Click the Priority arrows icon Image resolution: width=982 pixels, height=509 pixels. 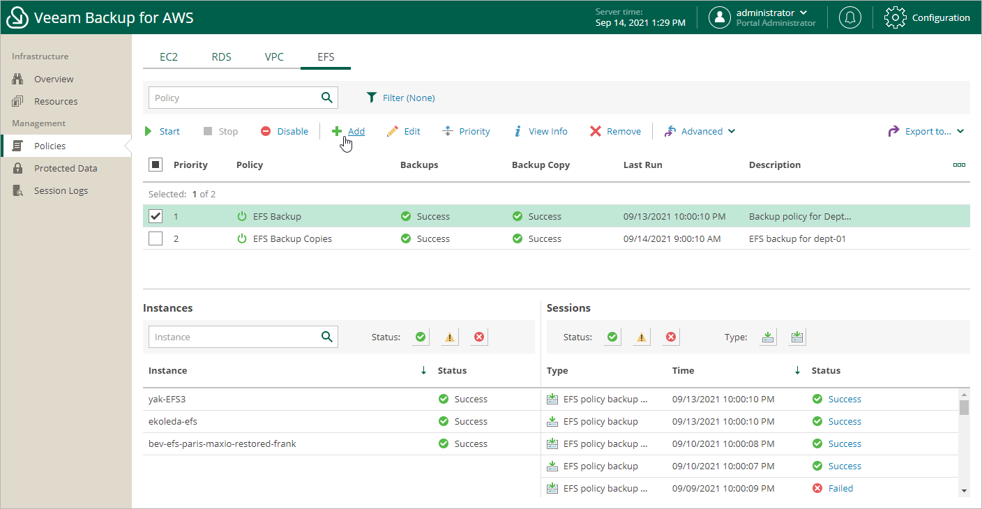pos(448,131)
